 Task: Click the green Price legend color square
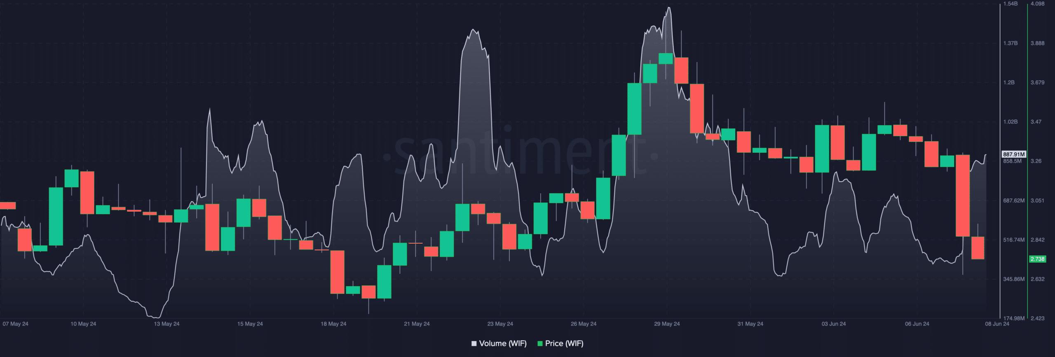pyautogui.click(x=540, y=343)
